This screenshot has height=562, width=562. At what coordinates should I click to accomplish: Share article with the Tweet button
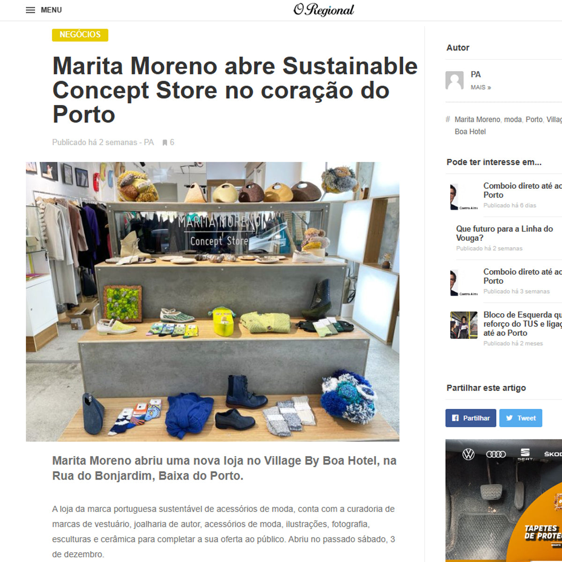click(521, 418)
